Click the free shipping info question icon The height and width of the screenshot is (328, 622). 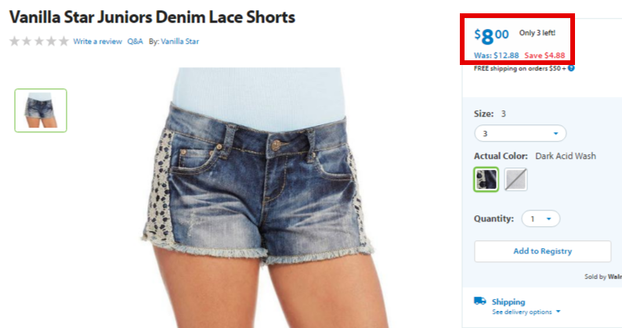pos(571,68)
